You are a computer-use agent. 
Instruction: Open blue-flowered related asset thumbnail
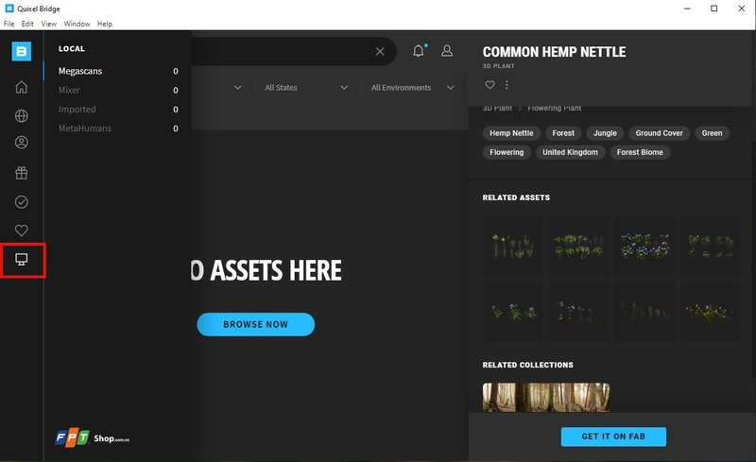pyautogui.click(x=644, y=246)
